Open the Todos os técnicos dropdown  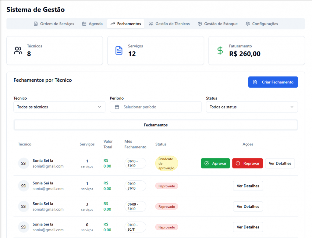59,107
